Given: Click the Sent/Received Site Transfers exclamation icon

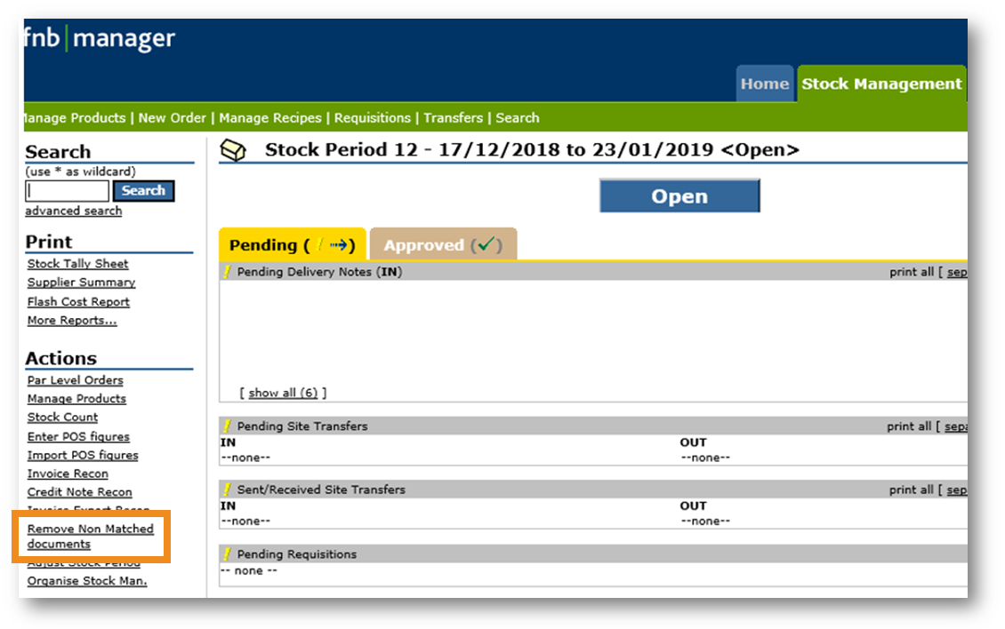Looking at the screenshot, I should (x=228, y=490).
